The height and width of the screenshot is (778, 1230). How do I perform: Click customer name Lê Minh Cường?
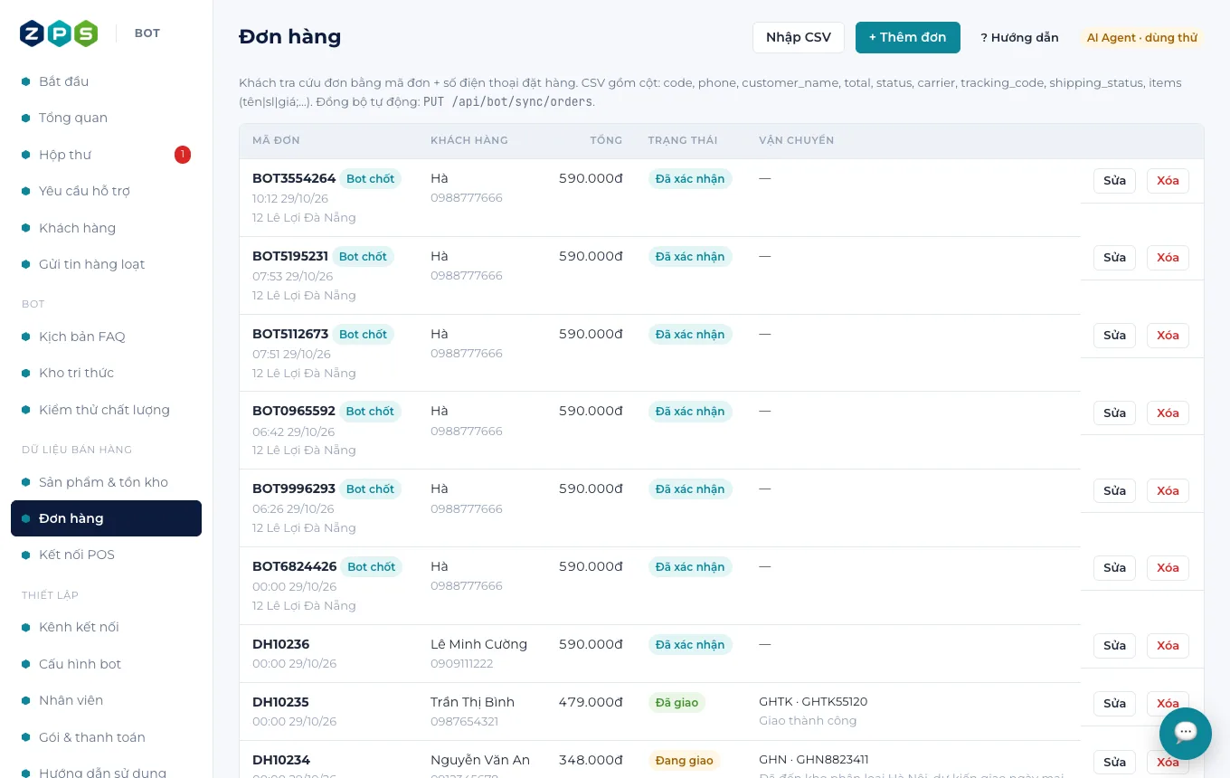click(478, 644)
